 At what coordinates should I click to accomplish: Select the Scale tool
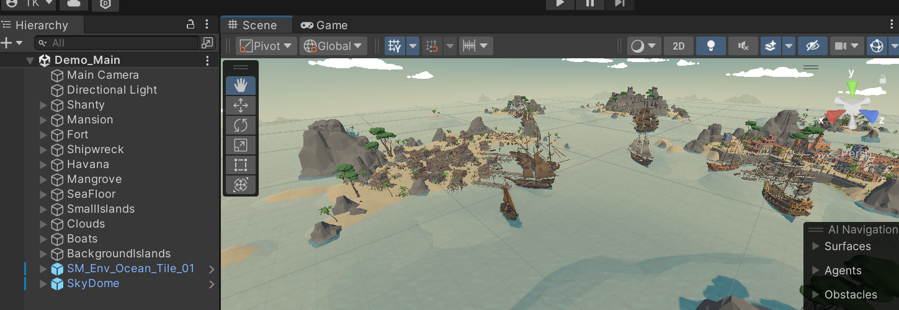click(241, 145)
